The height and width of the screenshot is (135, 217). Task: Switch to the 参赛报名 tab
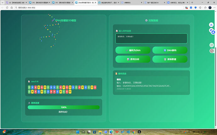(132, 3)
